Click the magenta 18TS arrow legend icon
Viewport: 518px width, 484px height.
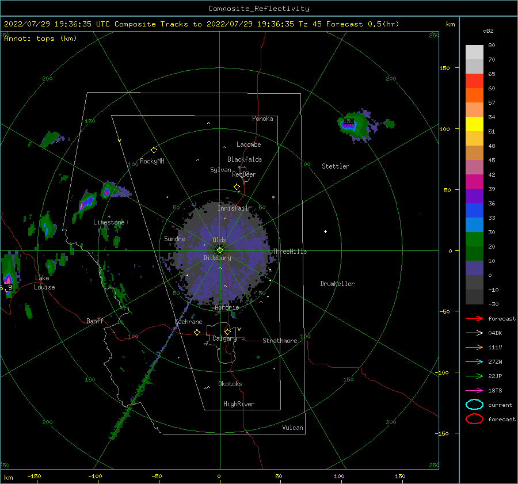474,391
